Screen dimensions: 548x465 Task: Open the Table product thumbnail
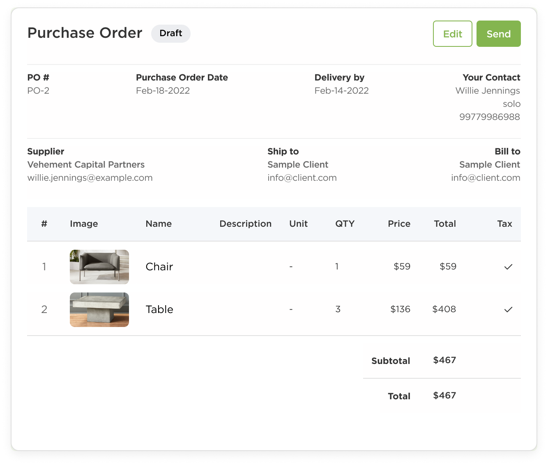click(x=99, y=310)
